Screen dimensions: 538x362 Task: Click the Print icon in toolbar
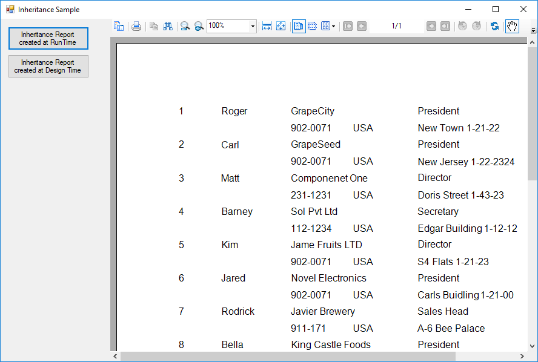coord(136,26)
